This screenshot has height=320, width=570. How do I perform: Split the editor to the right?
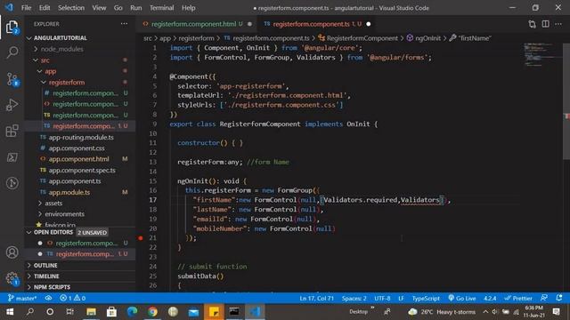click(545, 24)
